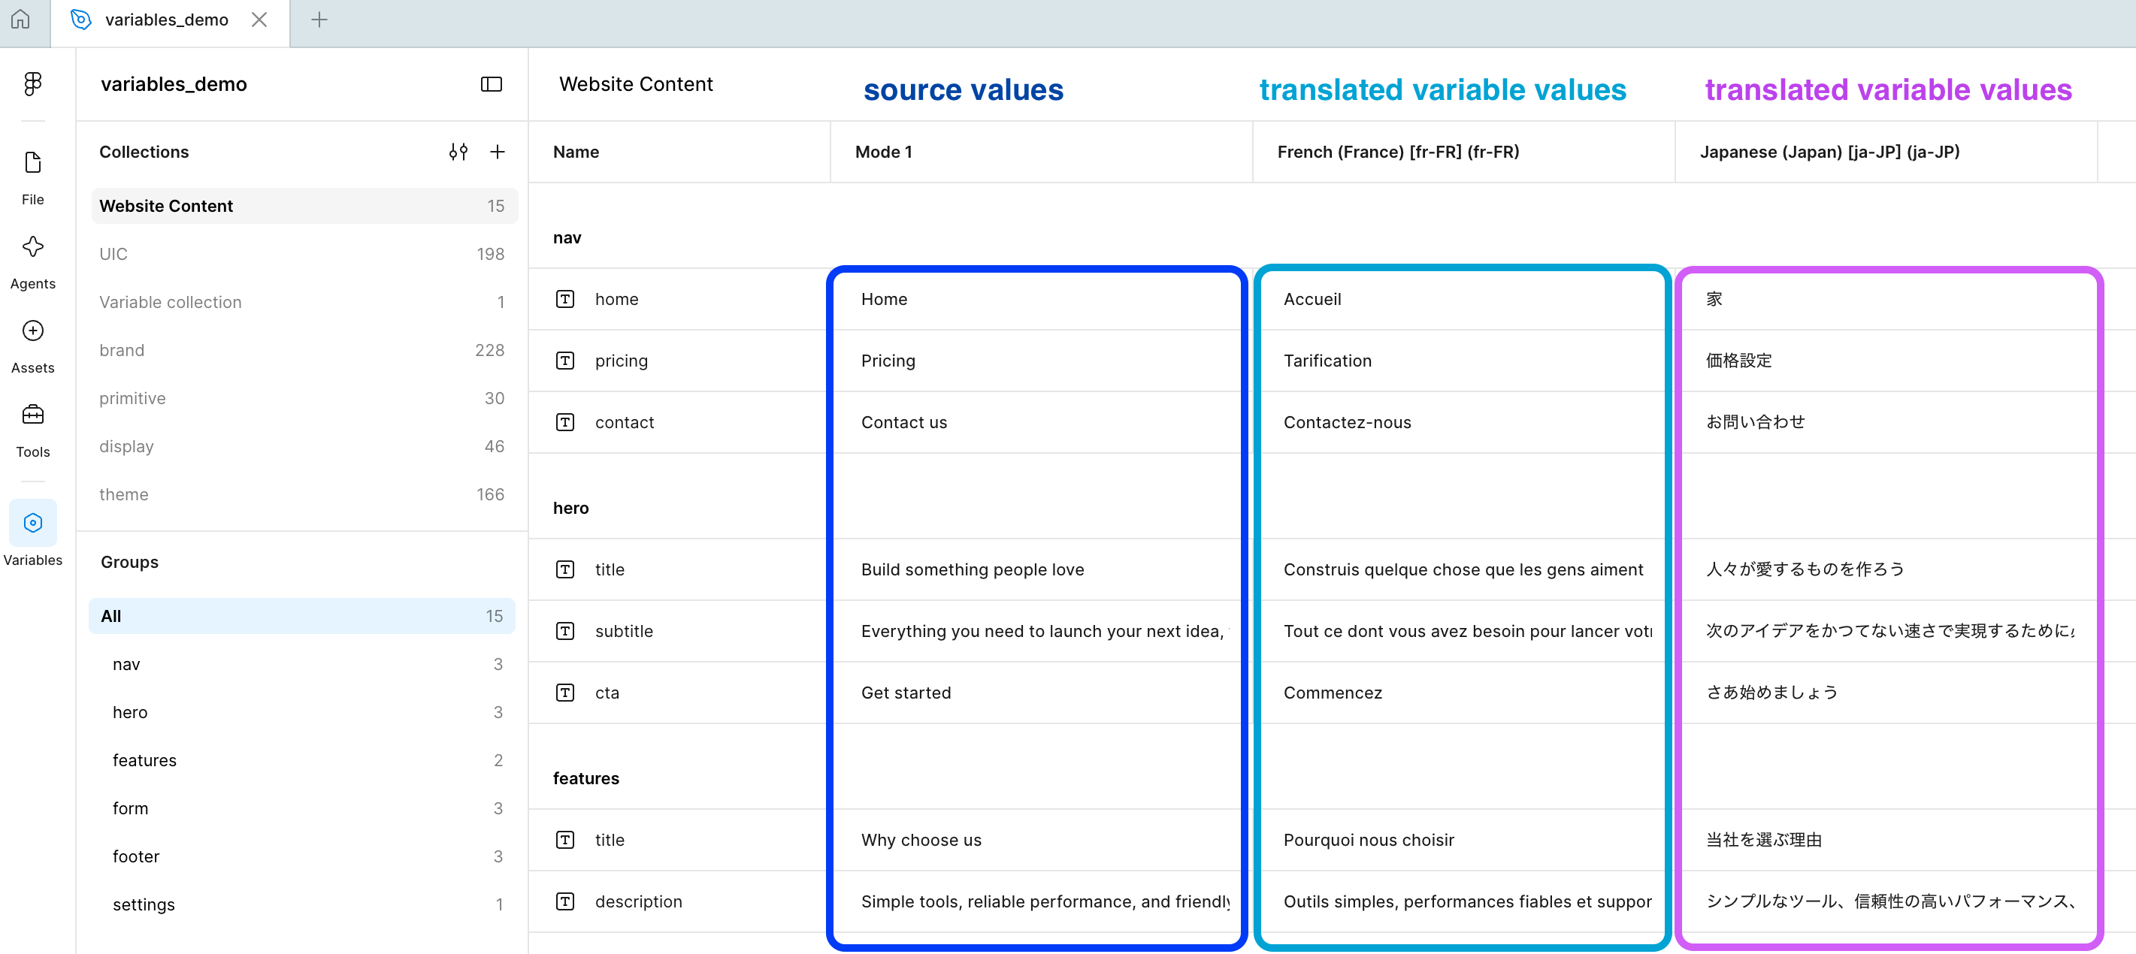Open the home tab icon
The image size is (2136, 954).
tap(21, 19)
